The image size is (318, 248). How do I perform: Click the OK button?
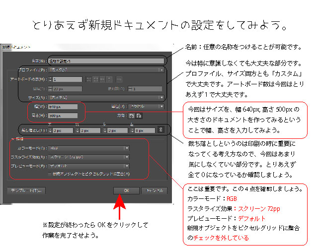tap(126, 190)
